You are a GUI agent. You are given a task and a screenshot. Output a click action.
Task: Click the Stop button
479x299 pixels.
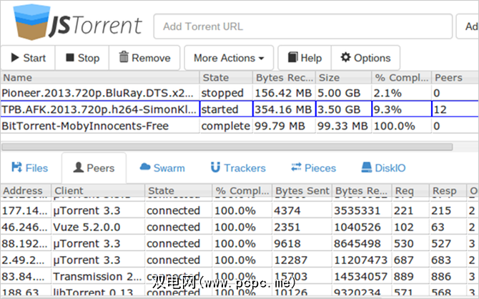point(82,58)
